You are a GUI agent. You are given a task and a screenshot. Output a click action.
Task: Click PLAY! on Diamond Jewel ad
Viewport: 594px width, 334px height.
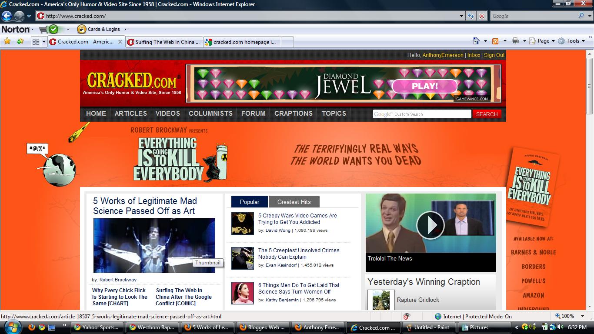click(x=424, y=86)
